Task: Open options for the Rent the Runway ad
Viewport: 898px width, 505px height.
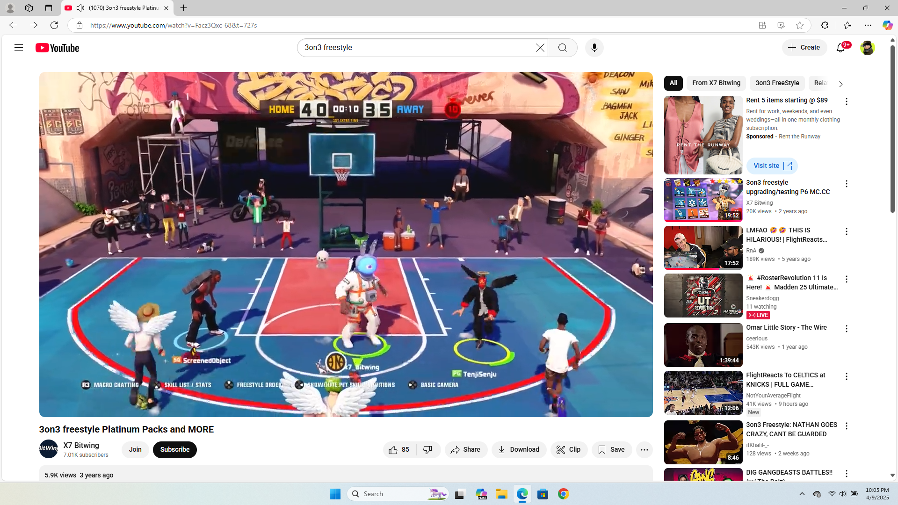Action: tap(847, 101)
